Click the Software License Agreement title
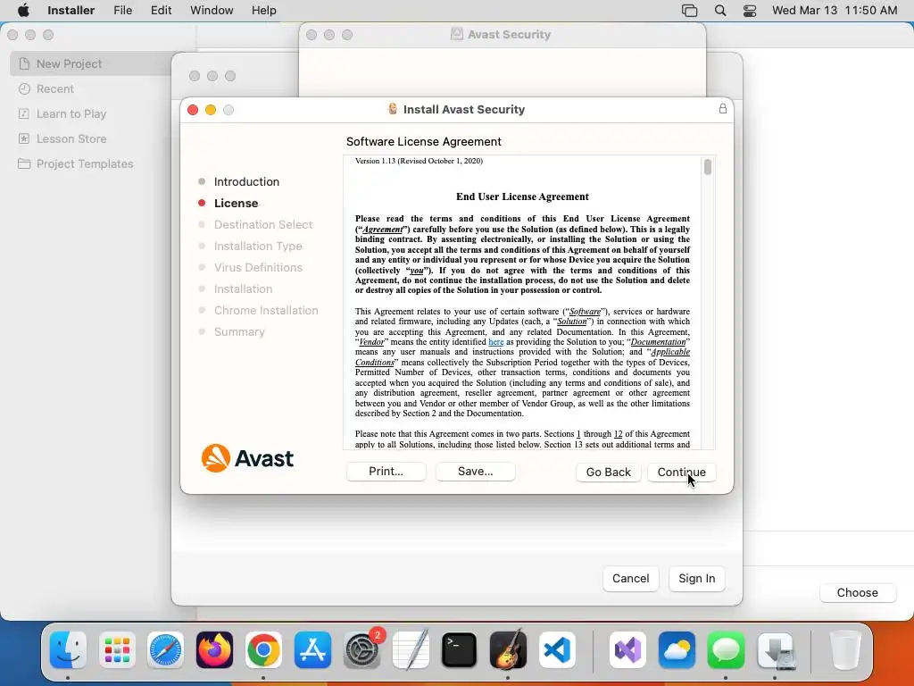Image resolution: width=914 pixels, height=686 pixels. tap(424, 142)
